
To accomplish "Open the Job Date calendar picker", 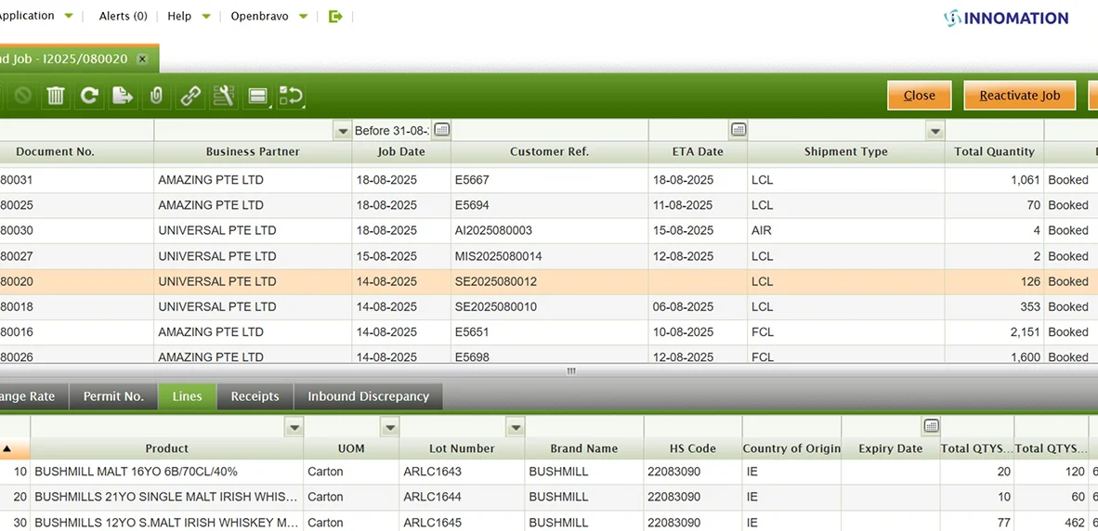I will point(442,130).
